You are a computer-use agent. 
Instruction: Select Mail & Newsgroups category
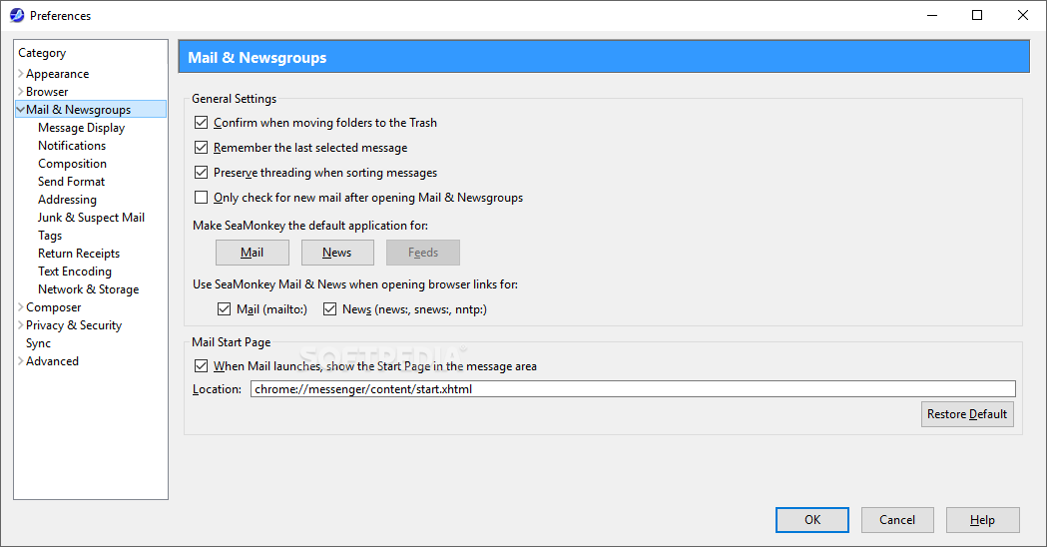pos(78,110)
